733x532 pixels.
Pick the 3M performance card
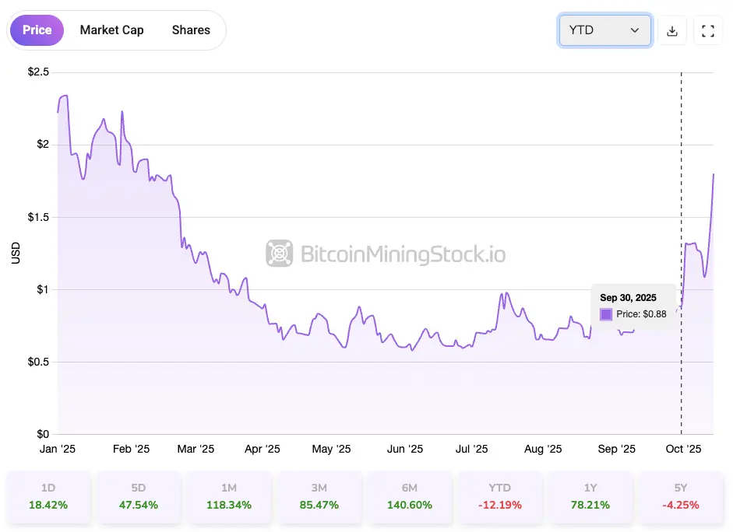pyautogui.click(x=319, y=496)
